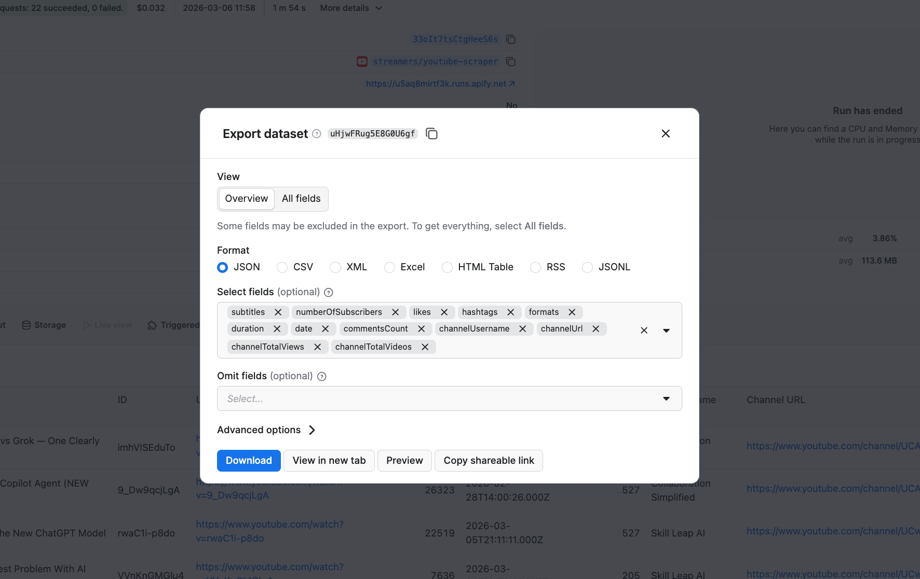The image size is (920, 579).
Task: Switch to the All fields view
Action: click(x=301, y=199)
